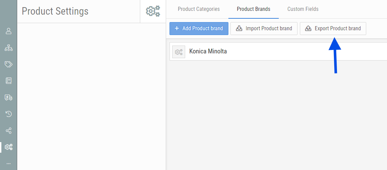Click the plus icon on Add Product brand
This screenshot has height=170, width=387.
click(x=177, y=29)
